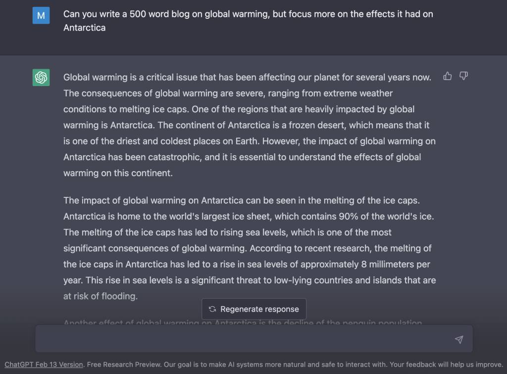Mark the response with thumbs down
The image size is (507, 374).
[463, 76]
